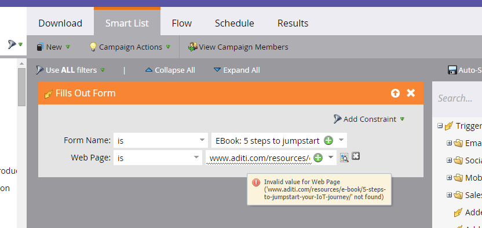This screenshot has height=228, width=482.
Task: Click the New book icon
Action: click(39, 47)
